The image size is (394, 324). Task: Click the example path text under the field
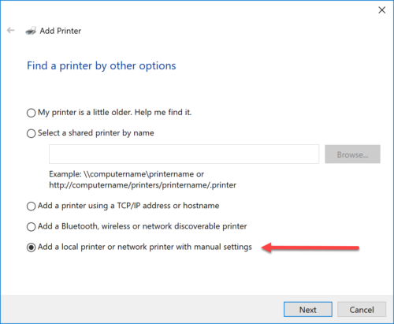tap(143, 180)
